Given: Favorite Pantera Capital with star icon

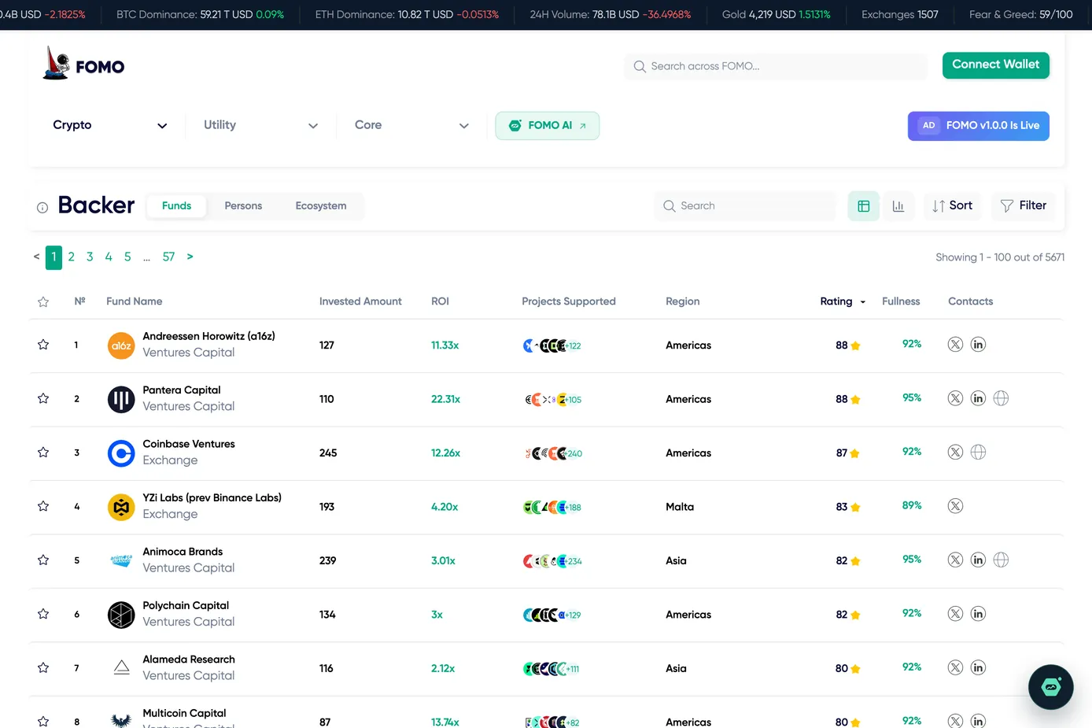Looking at the screenshot, I should pos(43,398).
